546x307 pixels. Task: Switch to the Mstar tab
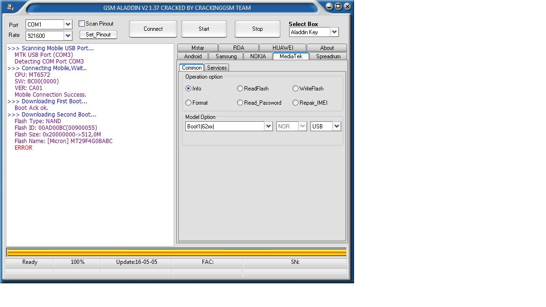tap(198, 48)
